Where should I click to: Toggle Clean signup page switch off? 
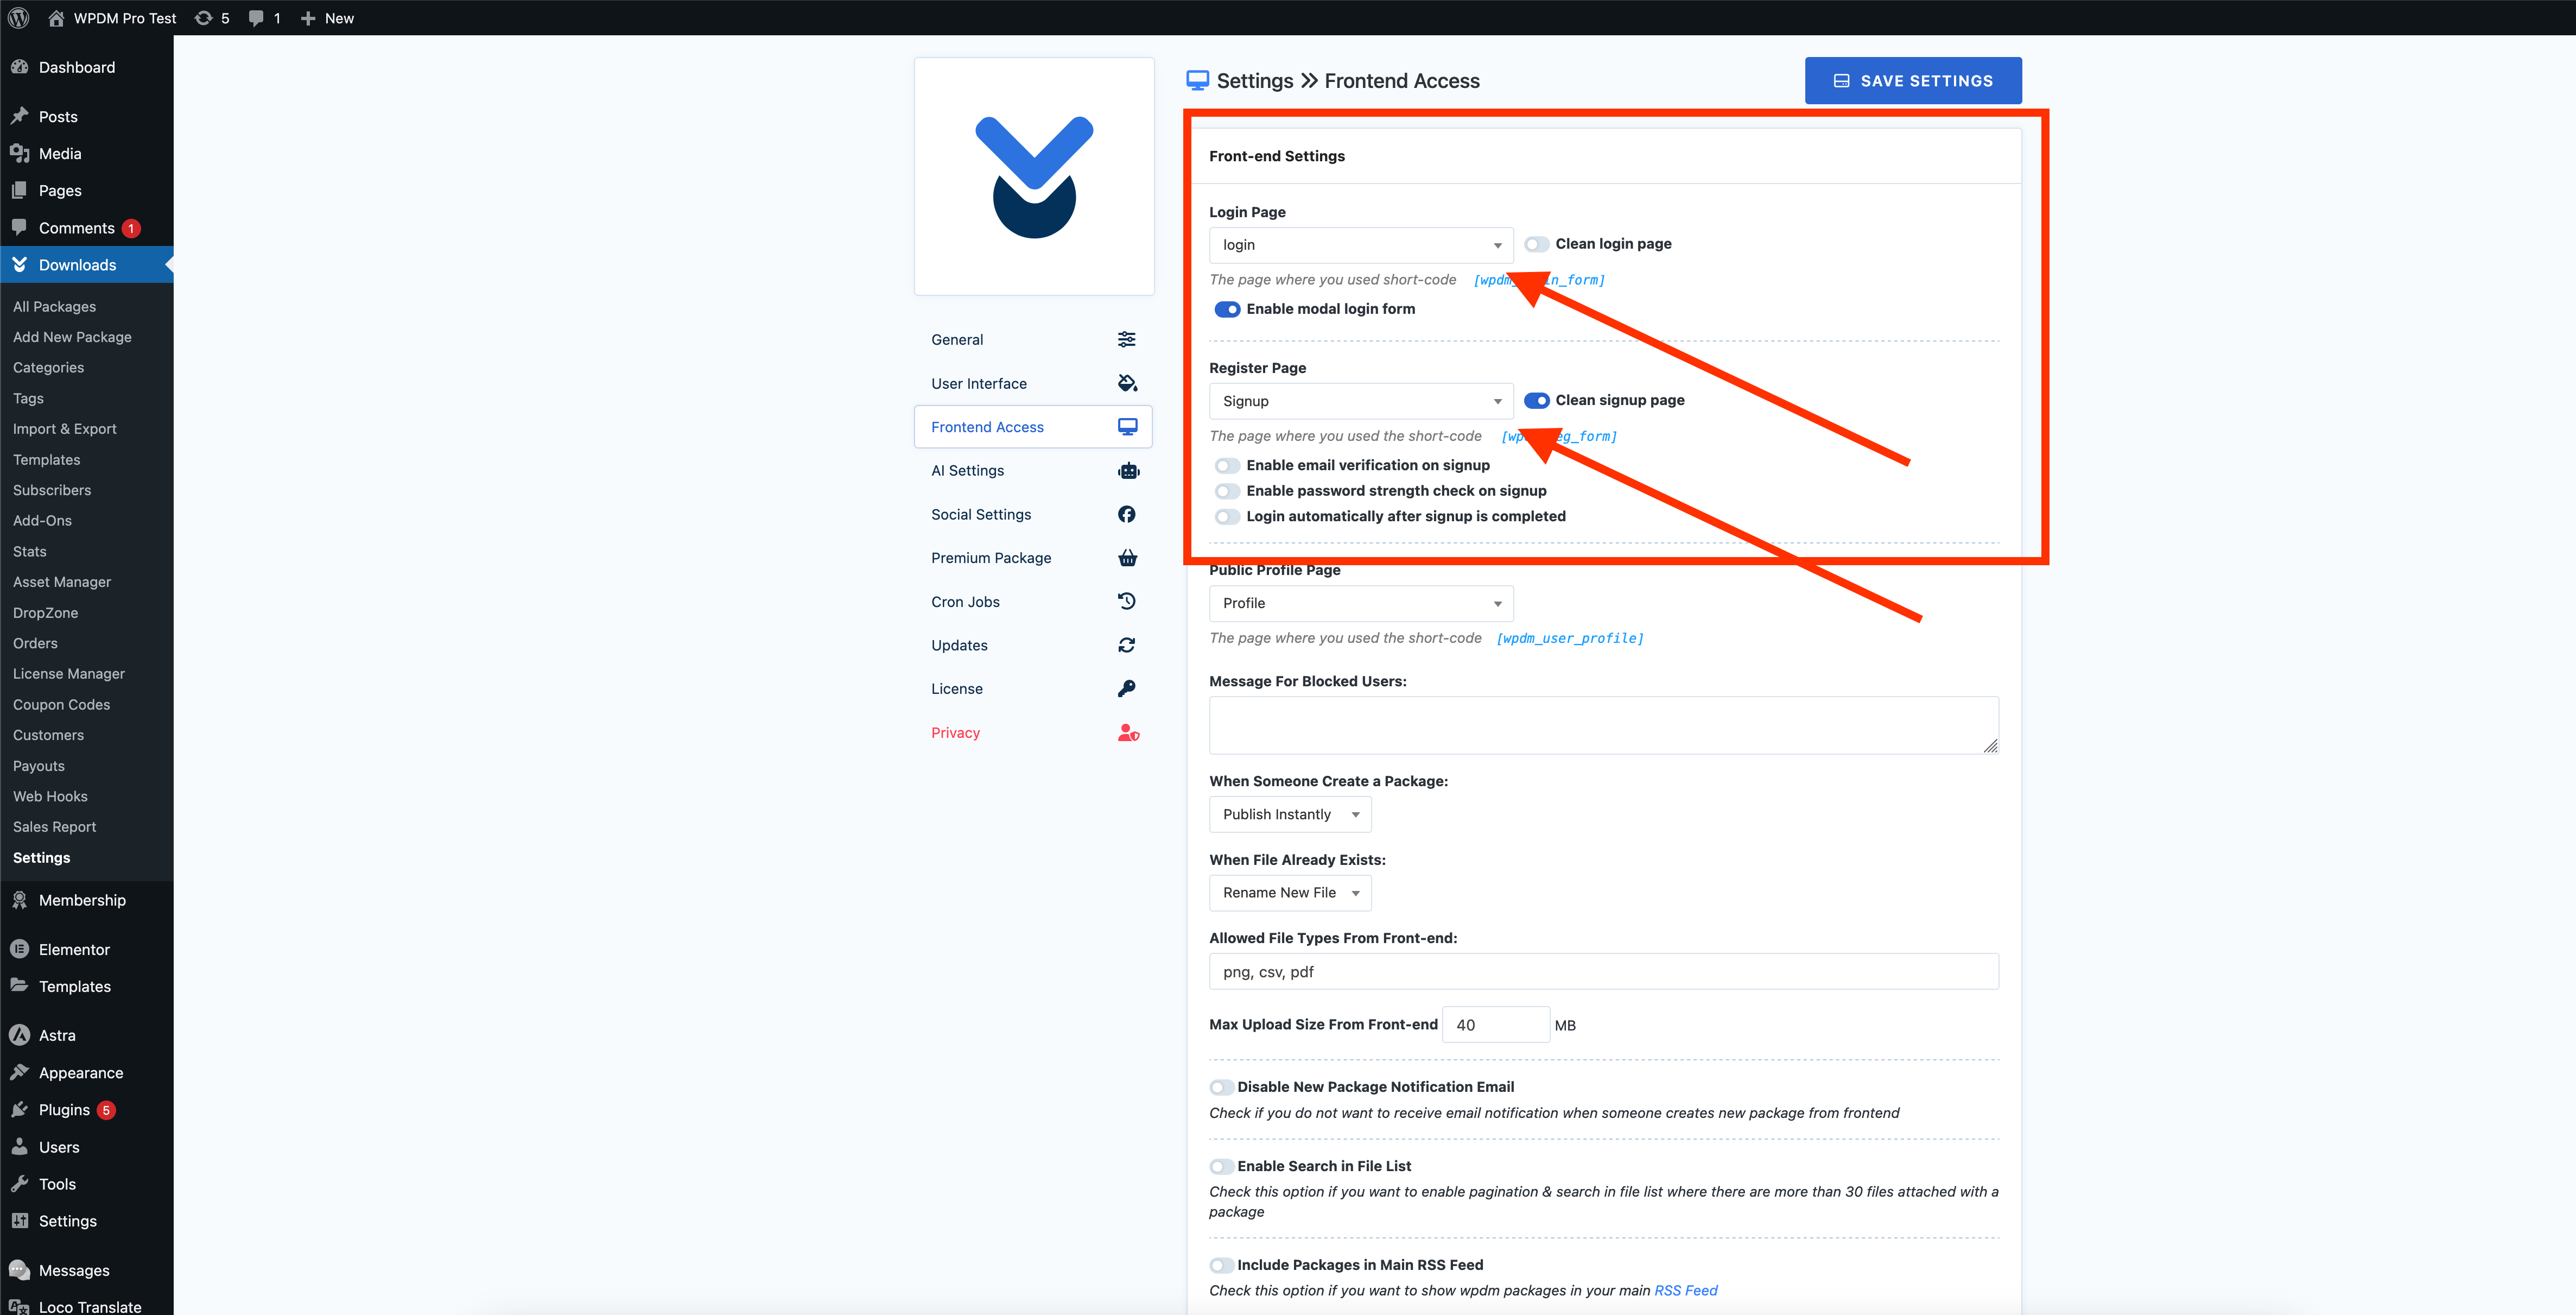1537,400
